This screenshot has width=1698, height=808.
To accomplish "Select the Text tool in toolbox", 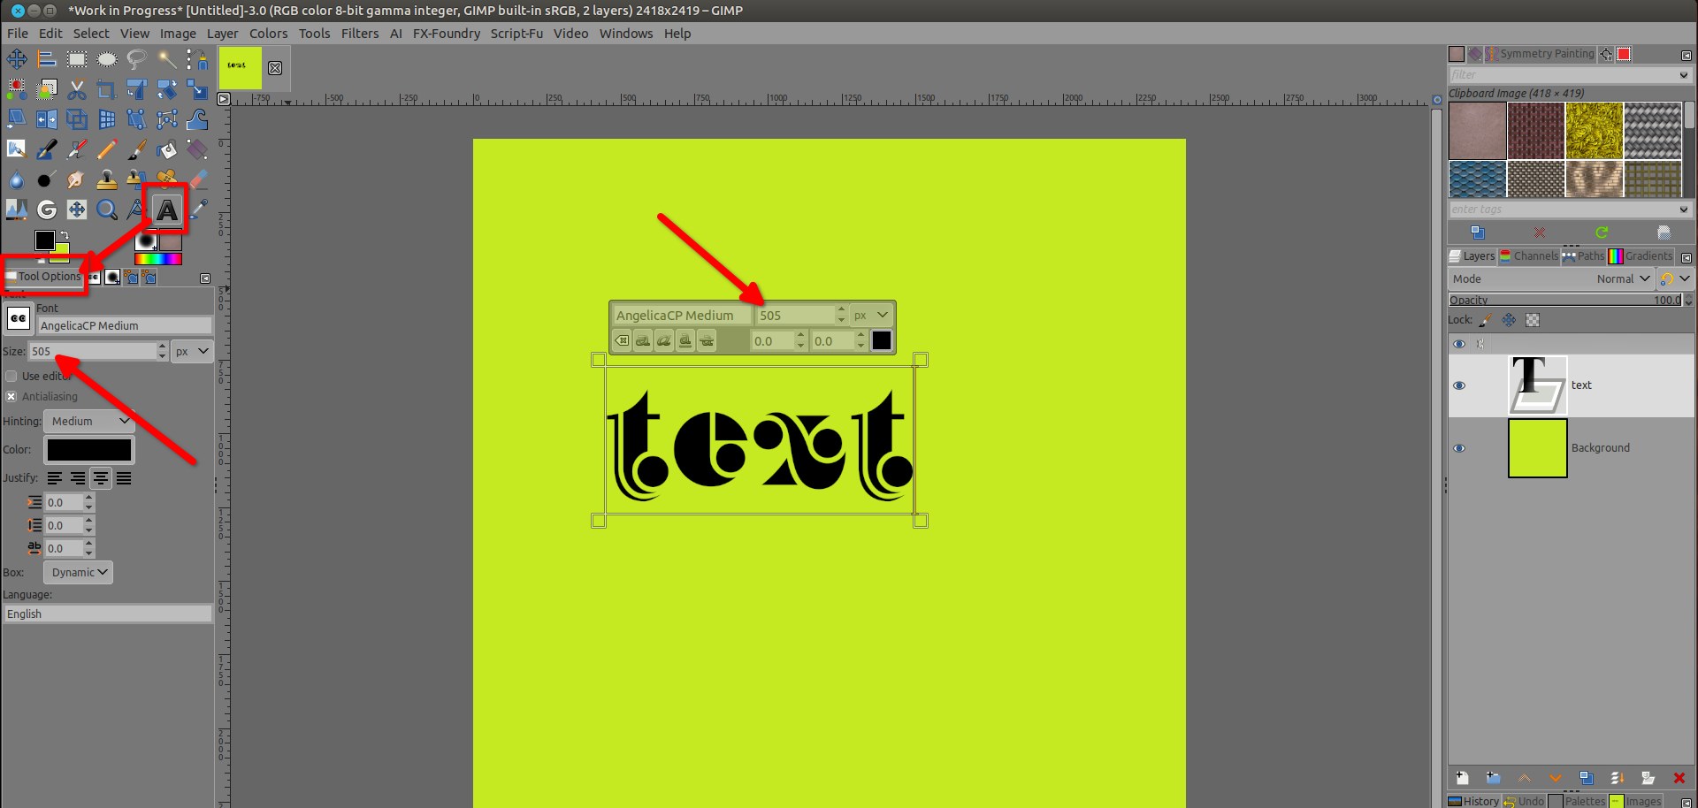I will point(166,210).
